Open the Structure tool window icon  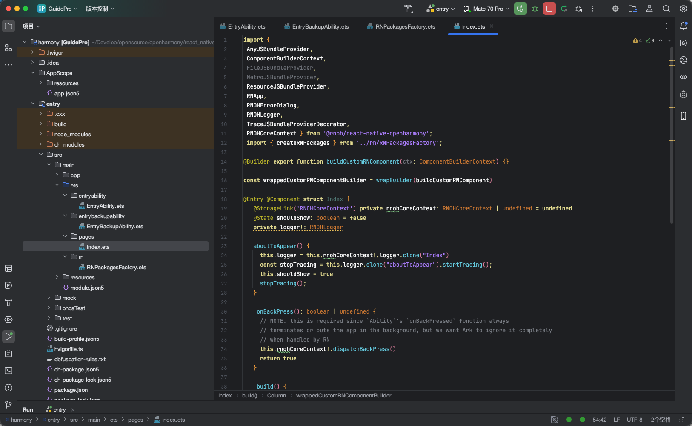(x=9, y=47)
